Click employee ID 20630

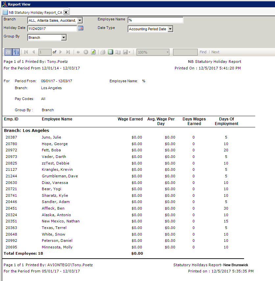click(12, 183)
